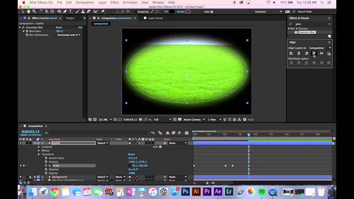Hide the Background layer with eye icon
354x199 pixels.
[x=20, y=177]
